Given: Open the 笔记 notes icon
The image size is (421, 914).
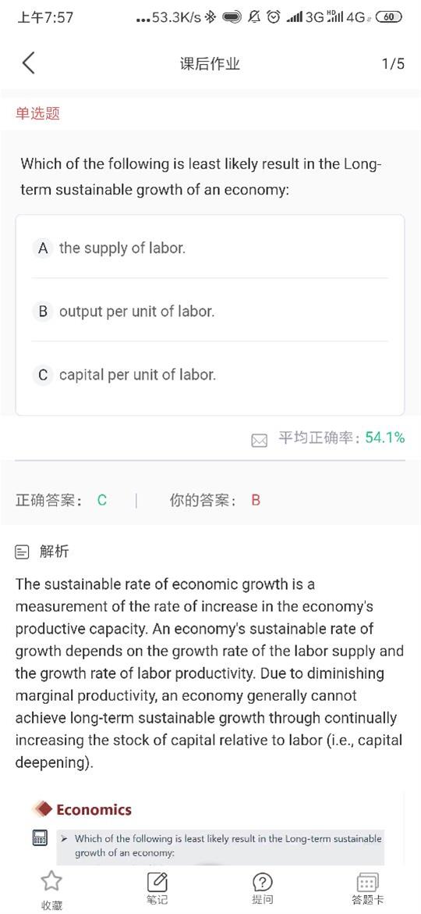Looking at the screenshot, I should pos(157,880).
